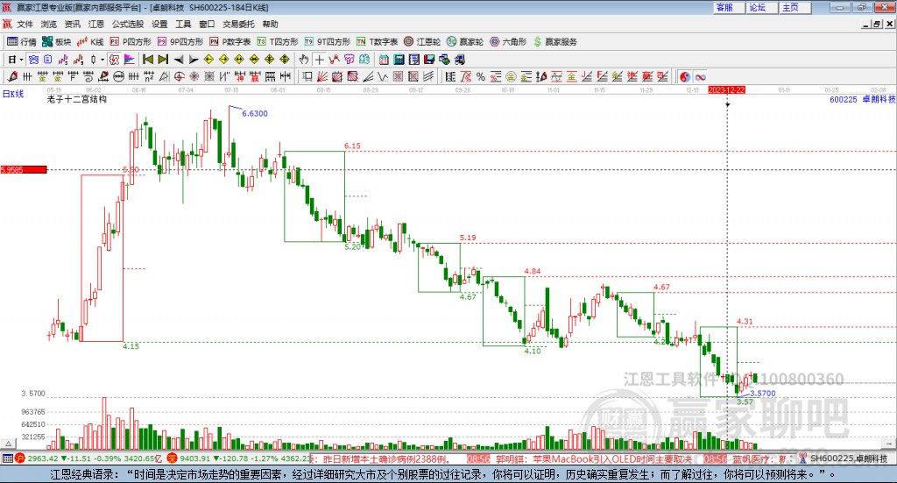Open the 公式选股 menu
The height and width of the screenshot is (483, 897).
tap(128, 24)
